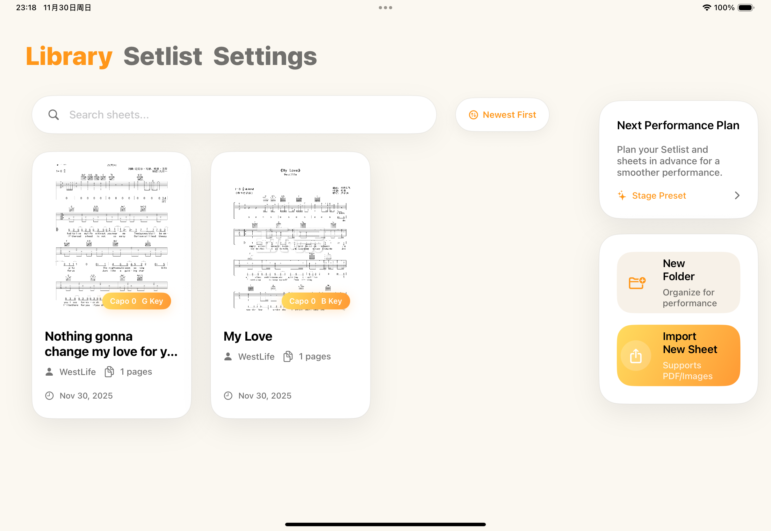Click the Stage Preset sparkle icon
Screen dimensions: 771x531
pos(622,195)
